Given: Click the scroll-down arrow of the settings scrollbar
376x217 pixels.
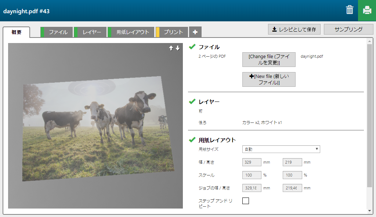Looking at the screenshot, I should (369, 211).
